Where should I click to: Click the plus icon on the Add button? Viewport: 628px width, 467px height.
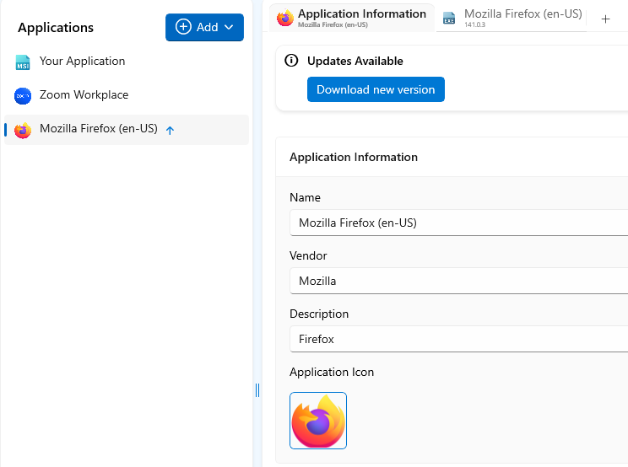click(183, 27)
